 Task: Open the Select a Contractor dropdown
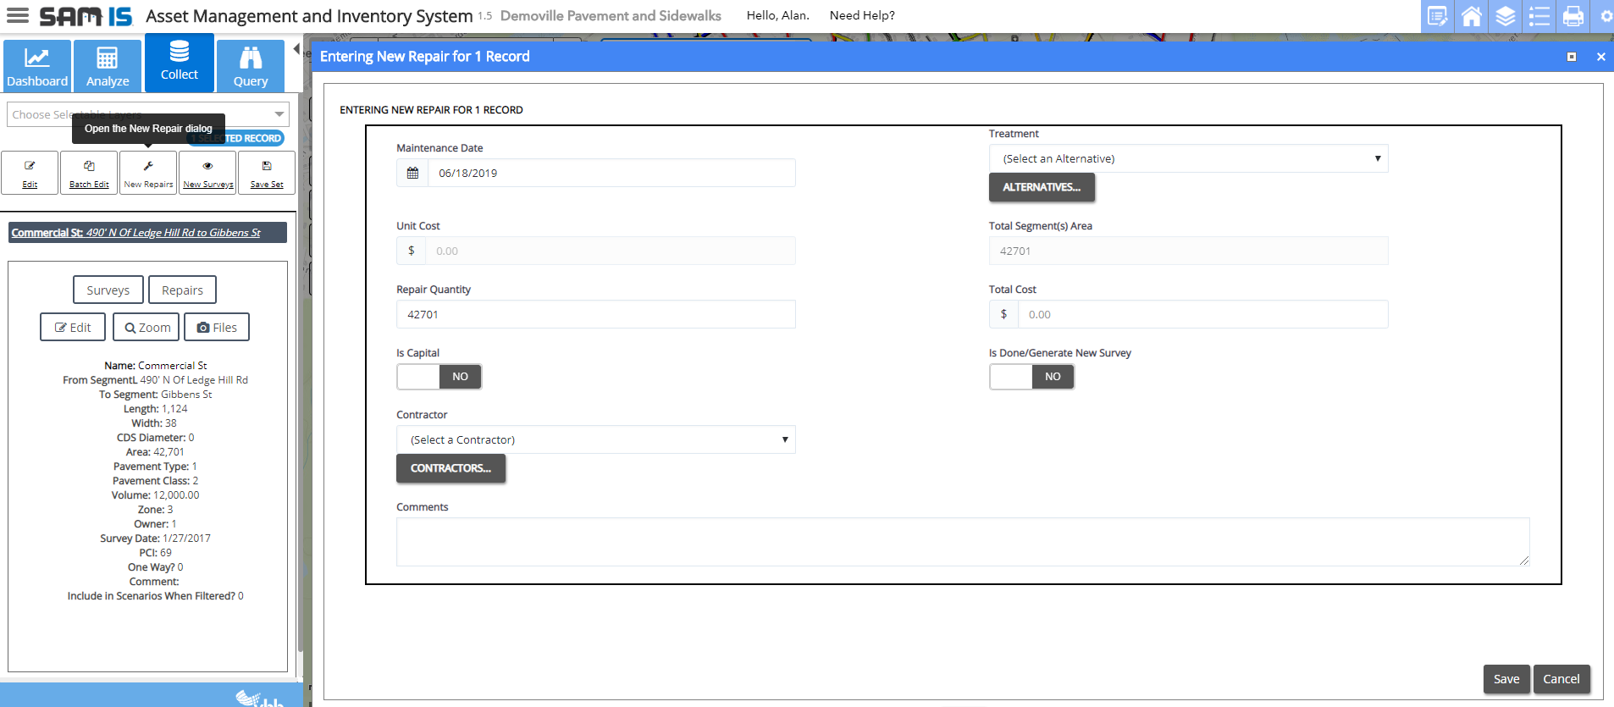[595, 439]
